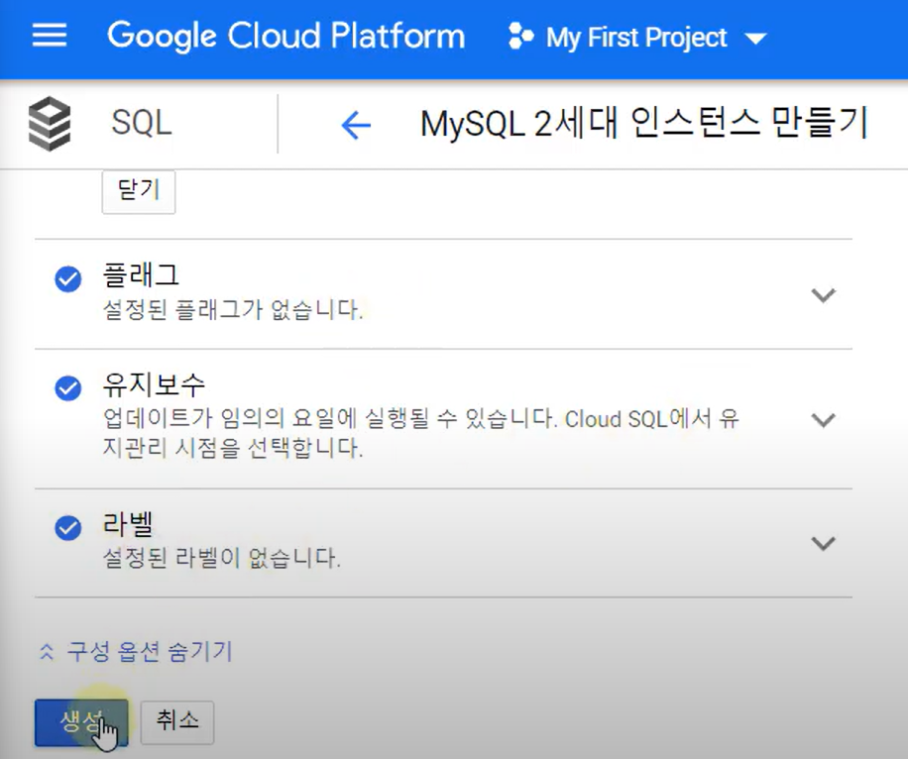This screenshot has width=908, height=759.
Task: Collapse options via 구성 옵션 숨기기 link
Action: click(x=150, y=651)
